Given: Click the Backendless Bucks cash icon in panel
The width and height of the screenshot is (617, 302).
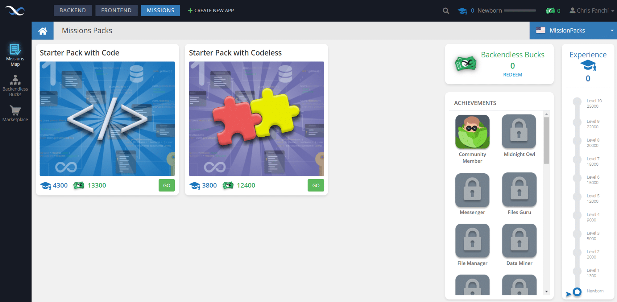Looking at the screenshot, I should [x=466, y=63].
